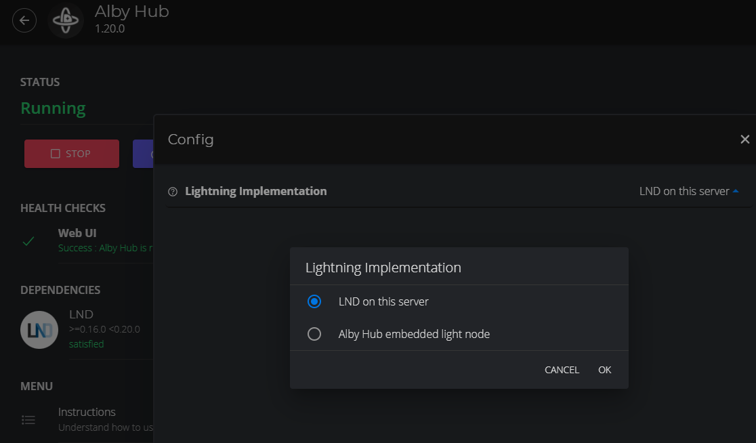
Task: Click the green Web UI checkmark icon
Action: click(28, 240)
